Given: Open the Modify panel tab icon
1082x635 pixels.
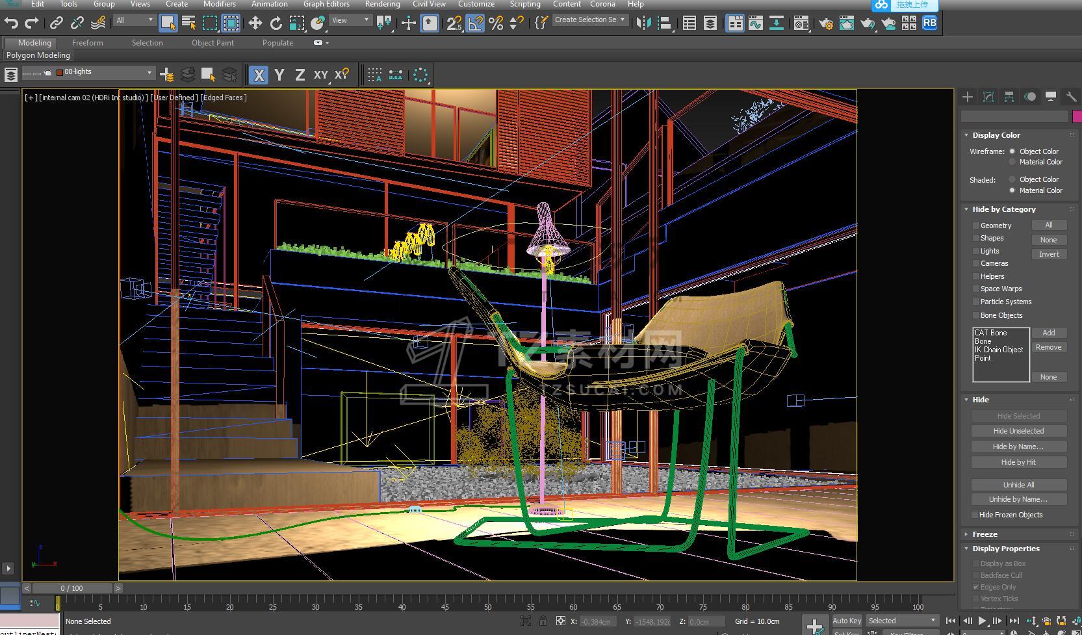Looking at the screenshot, I should (988, 97).
